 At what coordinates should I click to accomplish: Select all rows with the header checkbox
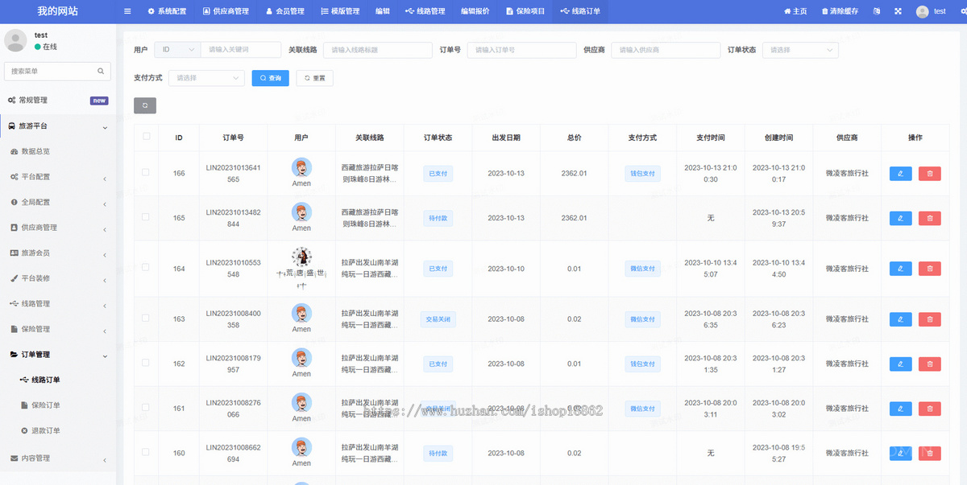tap(146, 137)
